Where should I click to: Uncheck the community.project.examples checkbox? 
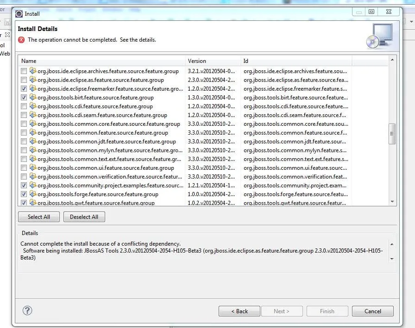(24, 185)
